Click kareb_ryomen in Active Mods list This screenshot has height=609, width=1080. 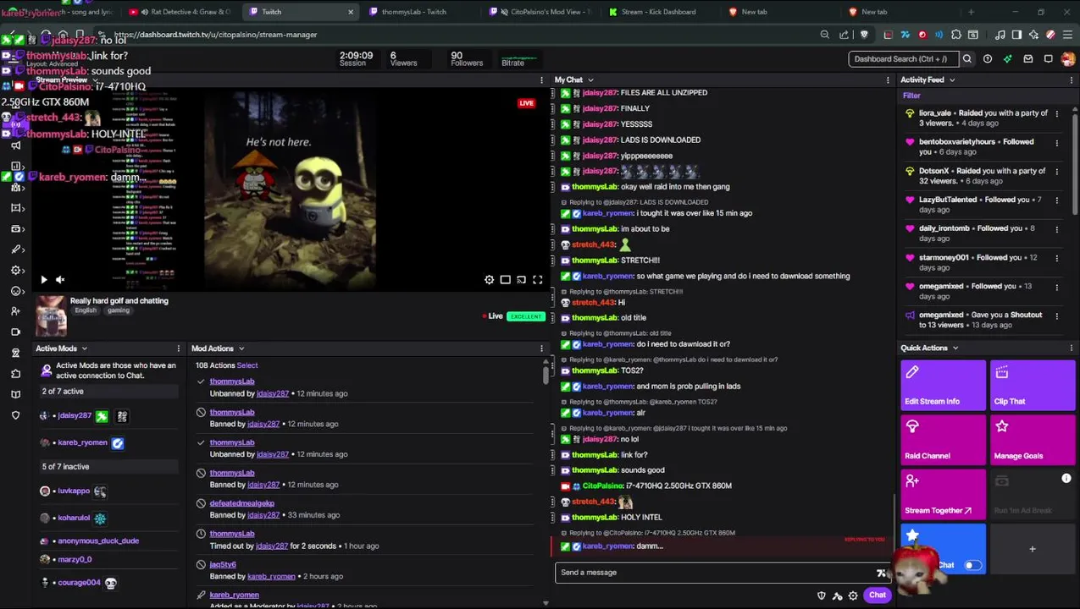click(x=82, y=442)
